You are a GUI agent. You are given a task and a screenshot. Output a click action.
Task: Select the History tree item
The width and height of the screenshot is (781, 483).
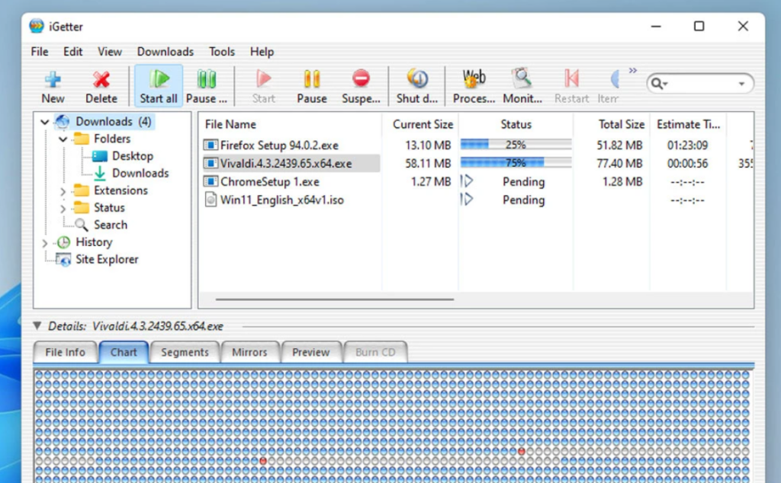pos(94,242)
